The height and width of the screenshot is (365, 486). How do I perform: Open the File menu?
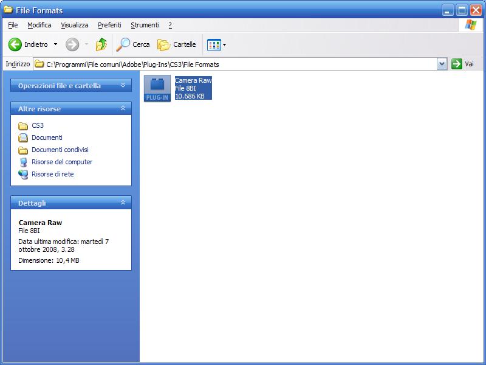[x=13, y=25]
